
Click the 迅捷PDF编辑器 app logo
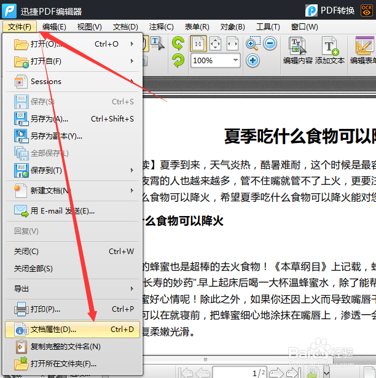tap(9, 11)
